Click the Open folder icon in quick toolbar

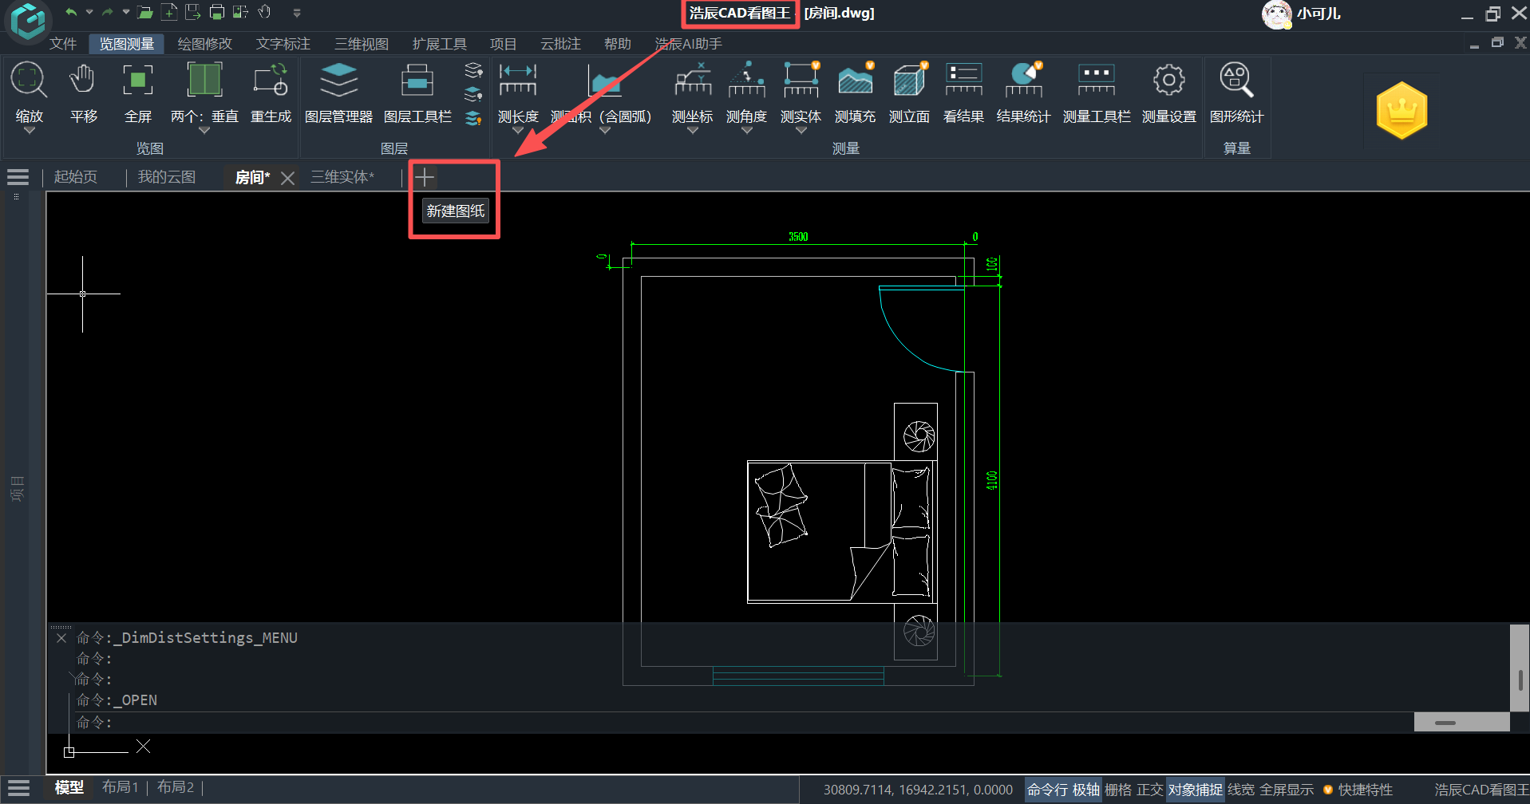point(145,12)
